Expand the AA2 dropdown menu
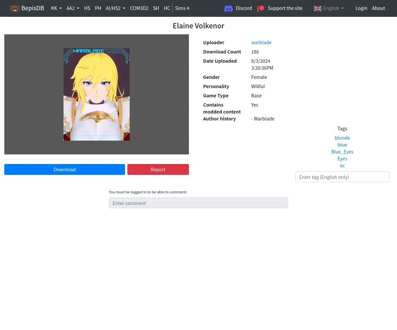This screenshot has height=330, width=397. point(73,8)
